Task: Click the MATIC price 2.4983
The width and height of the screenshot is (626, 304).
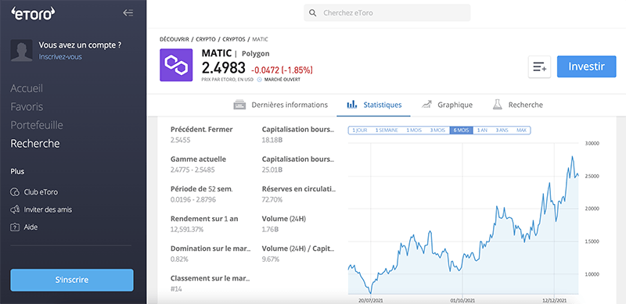Action: pyautogui.click(x=224, y=69)
